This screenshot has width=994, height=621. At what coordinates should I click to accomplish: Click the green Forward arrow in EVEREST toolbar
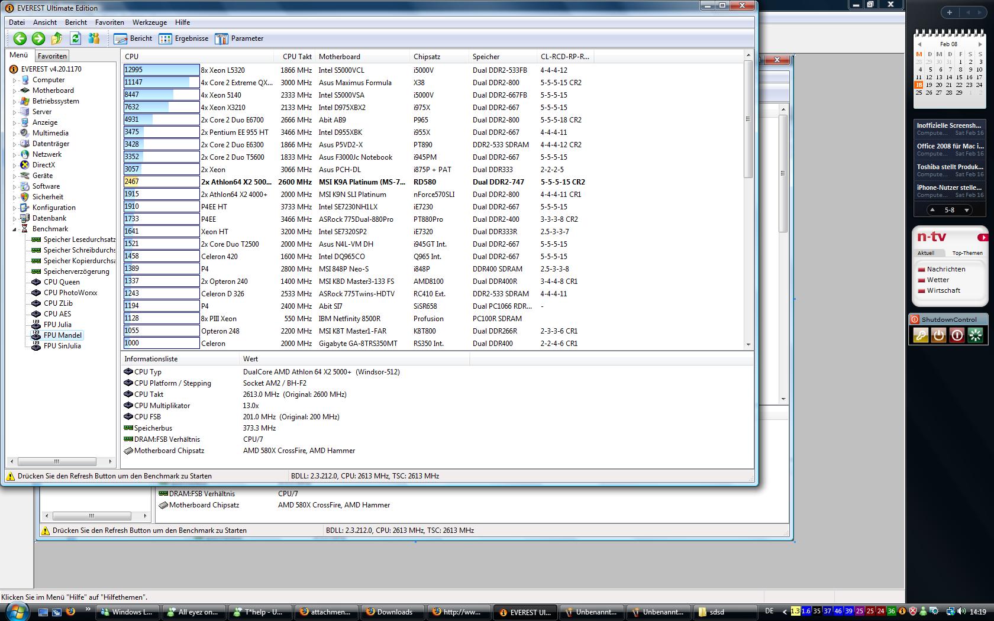coord(38,38)
